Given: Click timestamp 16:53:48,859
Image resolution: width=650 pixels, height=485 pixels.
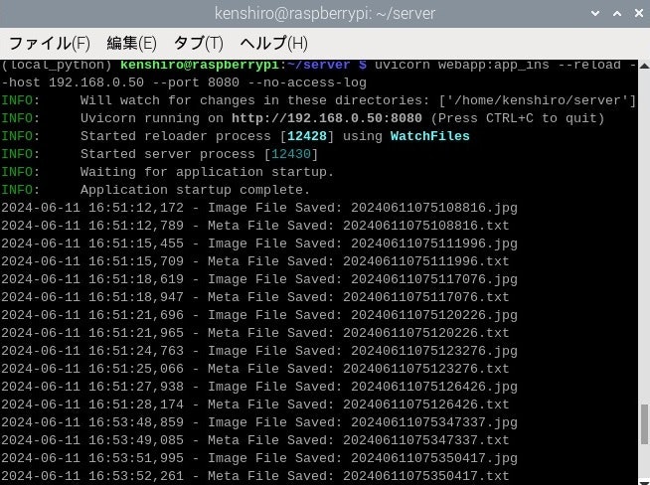Looking at the screenshot, I should (136, 422).
